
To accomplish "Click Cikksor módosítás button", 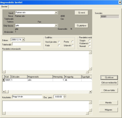I will coord(109,83).
